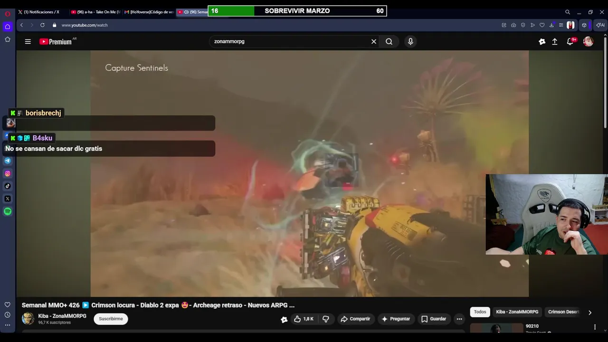Add page to bookmarks heart icon
Viewport: 608px width, 342px height.
coord(542,25)
